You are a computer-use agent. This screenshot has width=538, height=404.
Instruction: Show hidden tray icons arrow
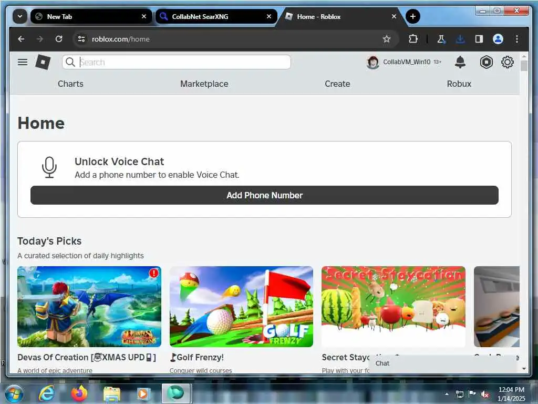(447, 394)
